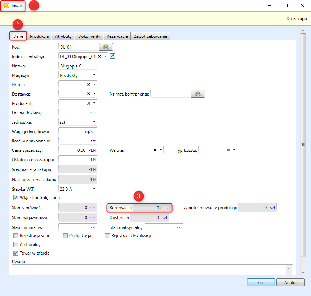The image size is (311, 296).
Task: Enable the Rejestracja serii checkbox
Action: 16,236
